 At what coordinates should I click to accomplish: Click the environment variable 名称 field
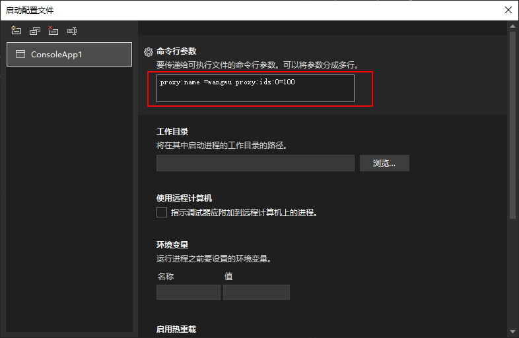[x=188, y=292]
